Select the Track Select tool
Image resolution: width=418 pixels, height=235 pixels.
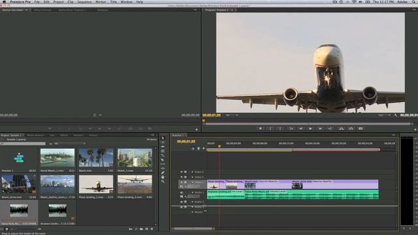click(163, 142)
